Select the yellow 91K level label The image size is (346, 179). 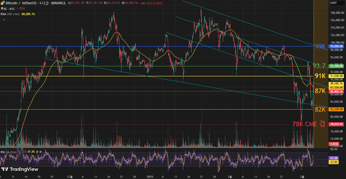tap(320, 76)
